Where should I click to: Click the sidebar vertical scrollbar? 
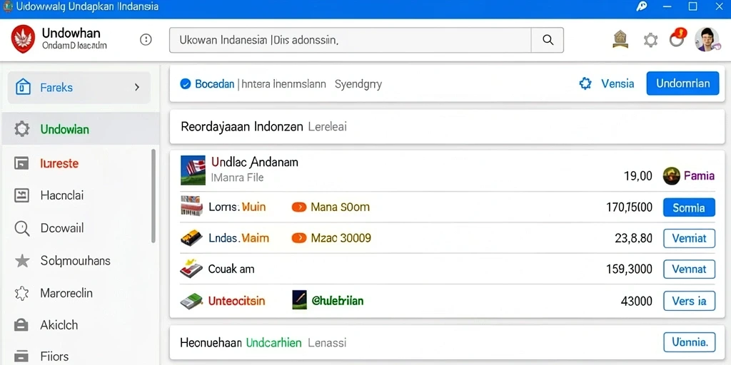153,195
